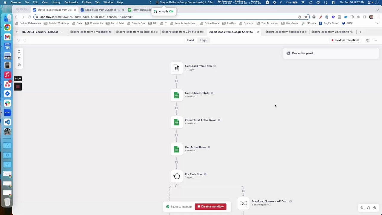This screenshot has width=382, height=215.
Task: Select the Map Lead Source data-mapper icon
Action: coord(243,203)
